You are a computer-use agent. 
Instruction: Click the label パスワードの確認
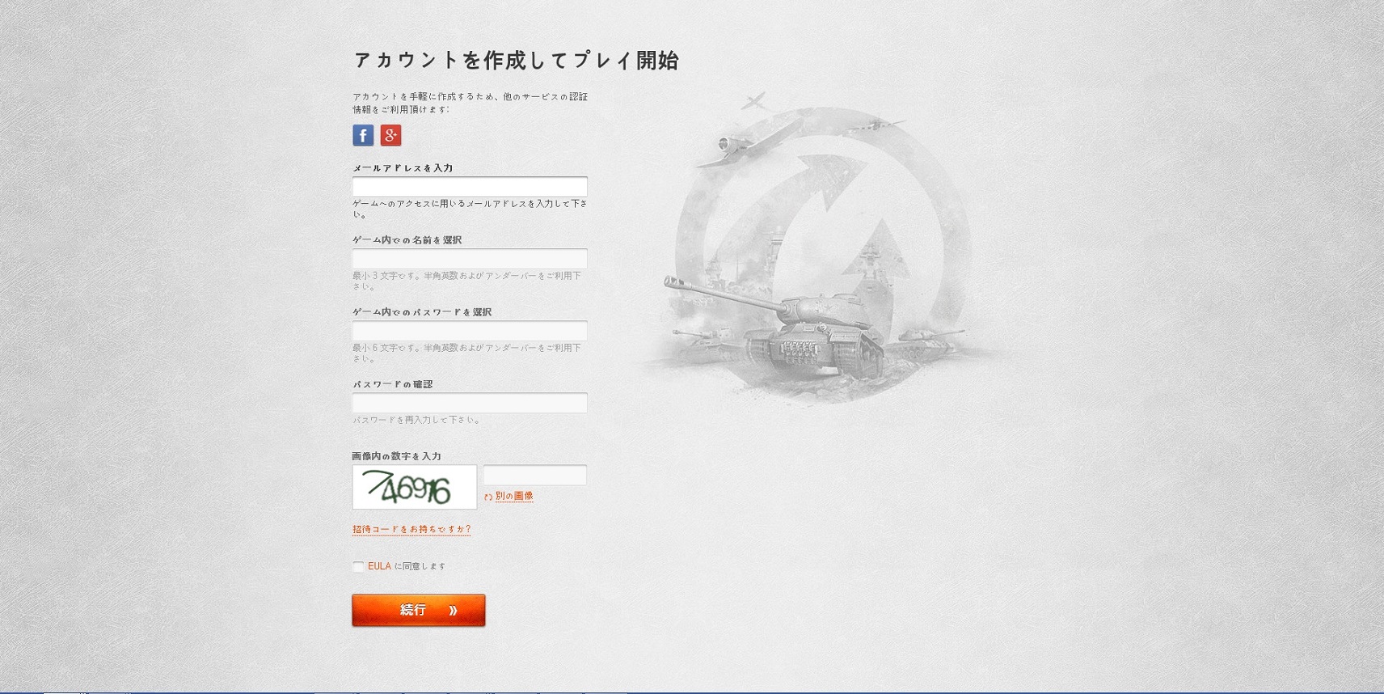(x=393, y=384)
